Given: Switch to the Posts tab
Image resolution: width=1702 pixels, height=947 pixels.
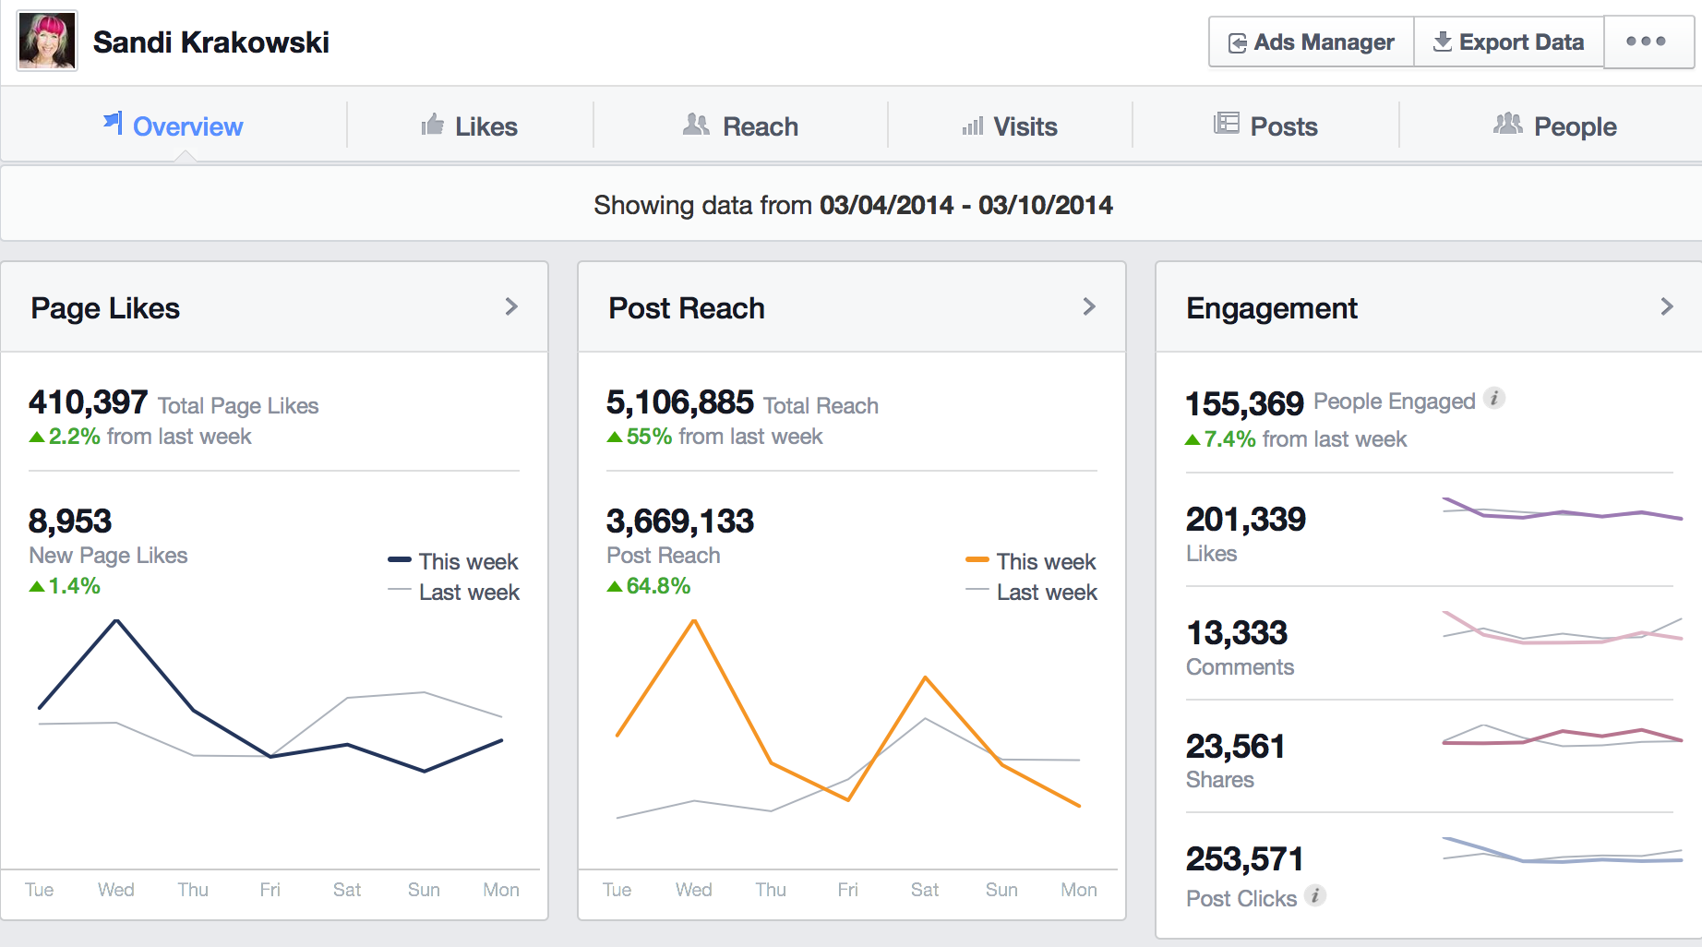Looking at the screenshot, I should 1265,126.
